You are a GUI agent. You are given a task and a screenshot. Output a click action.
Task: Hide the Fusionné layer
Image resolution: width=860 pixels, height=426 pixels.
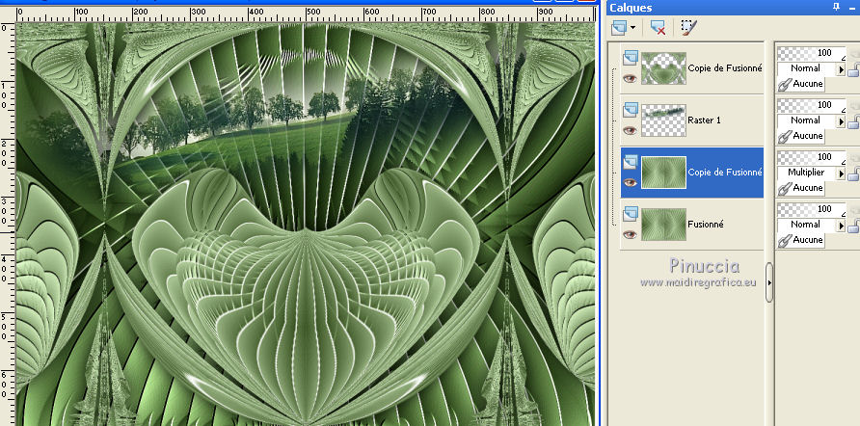630,234
